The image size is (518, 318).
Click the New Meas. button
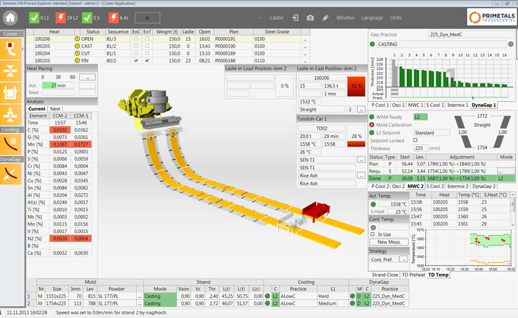(389, 242)
